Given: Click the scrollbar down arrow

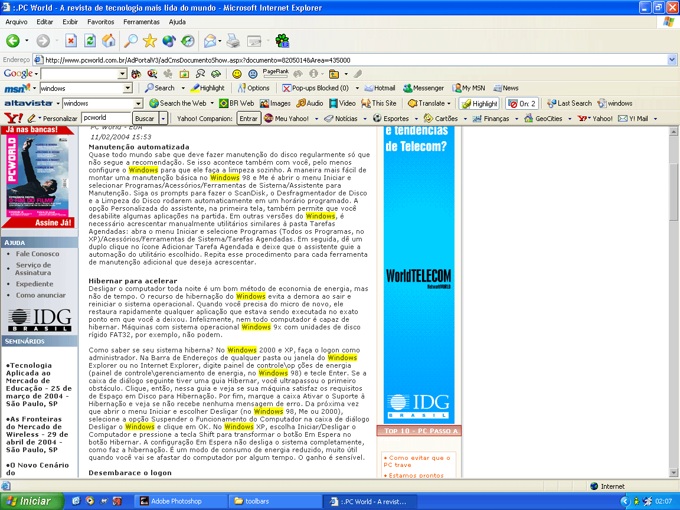Looking at the screenshot, I should click(674, 473).
